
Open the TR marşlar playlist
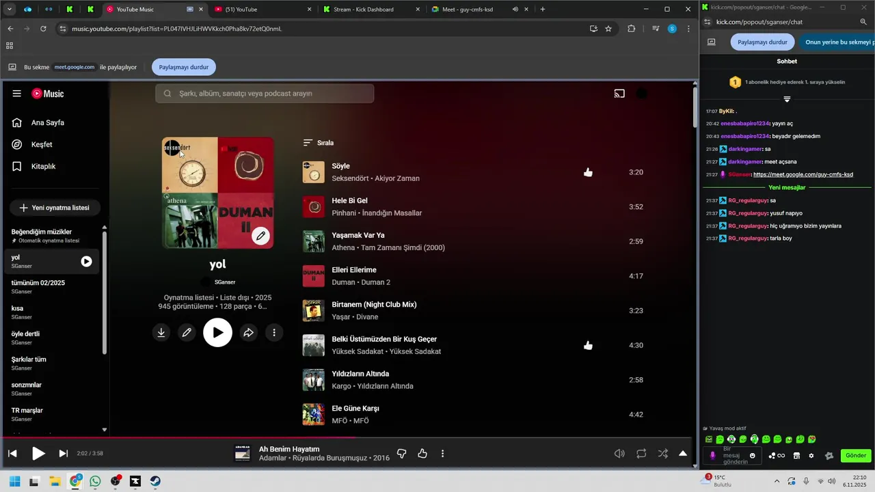tap(51, 414)
